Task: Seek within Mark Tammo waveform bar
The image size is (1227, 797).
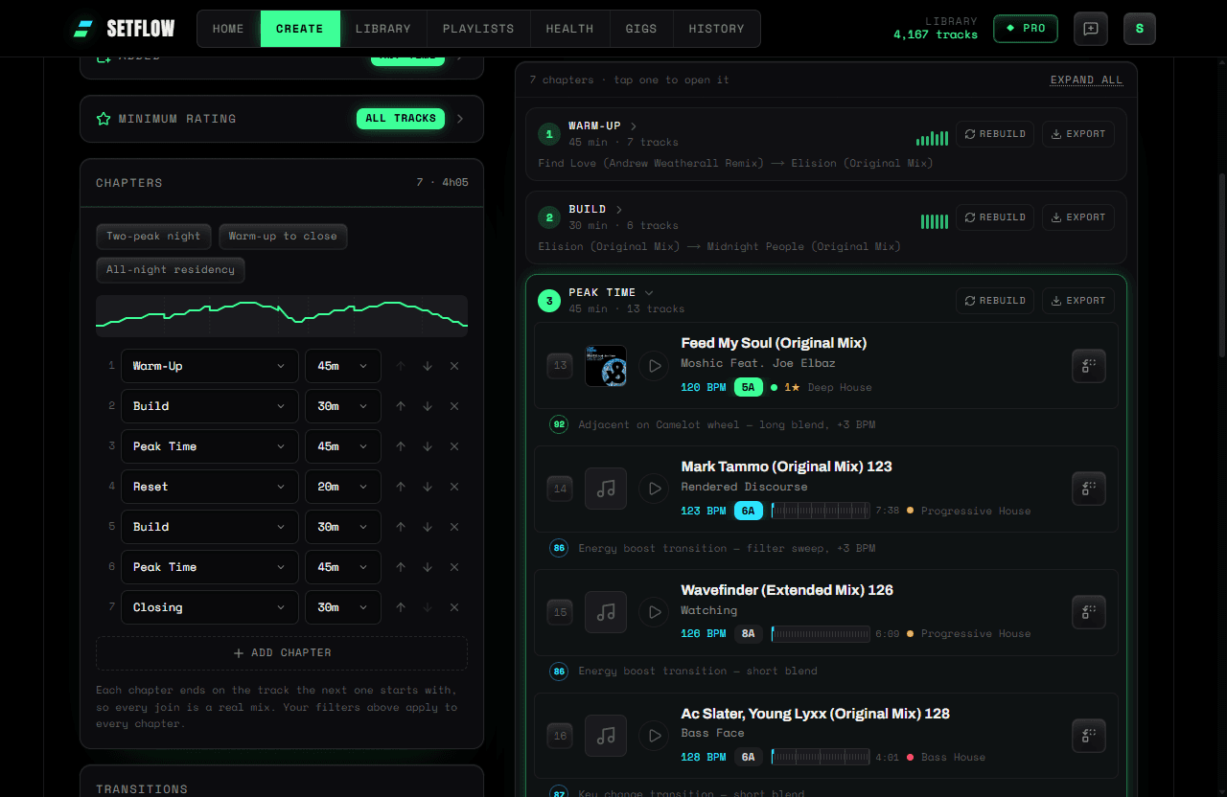Action: [821, 511]
